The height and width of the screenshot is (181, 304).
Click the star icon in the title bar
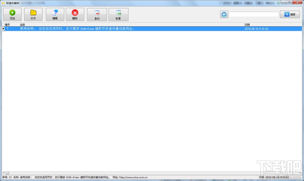coord(3,3)
